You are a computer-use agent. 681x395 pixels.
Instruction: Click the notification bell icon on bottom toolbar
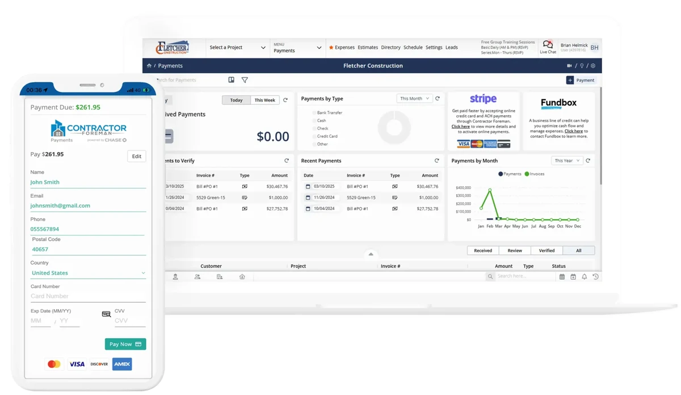point(585,276)
